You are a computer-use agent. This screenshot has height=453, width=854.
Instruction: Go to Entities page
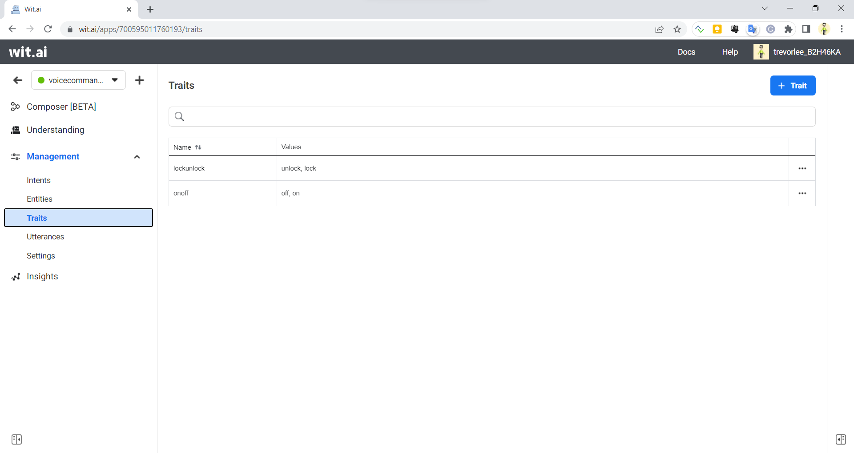pos(40,199)
